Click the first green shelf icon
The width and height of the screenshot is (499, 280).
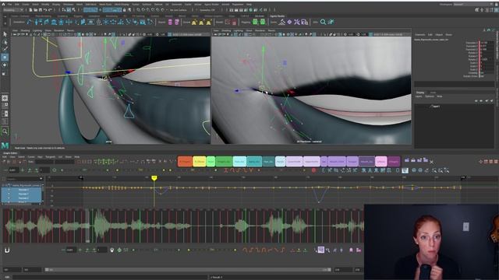pyautogui.click(x=255, y=22)
